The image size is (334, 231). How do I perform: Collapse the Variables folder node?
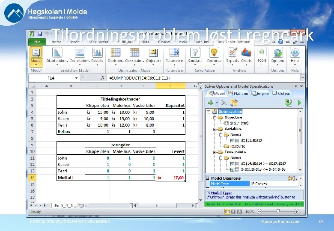[x=215, y=129]
